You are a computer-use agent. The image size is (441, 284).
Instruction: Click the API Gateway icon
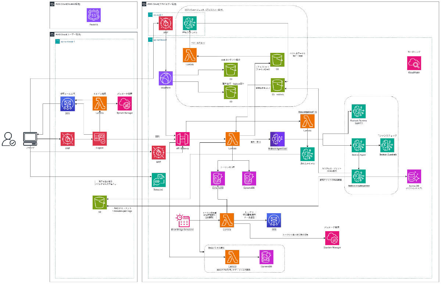[183, 139]
